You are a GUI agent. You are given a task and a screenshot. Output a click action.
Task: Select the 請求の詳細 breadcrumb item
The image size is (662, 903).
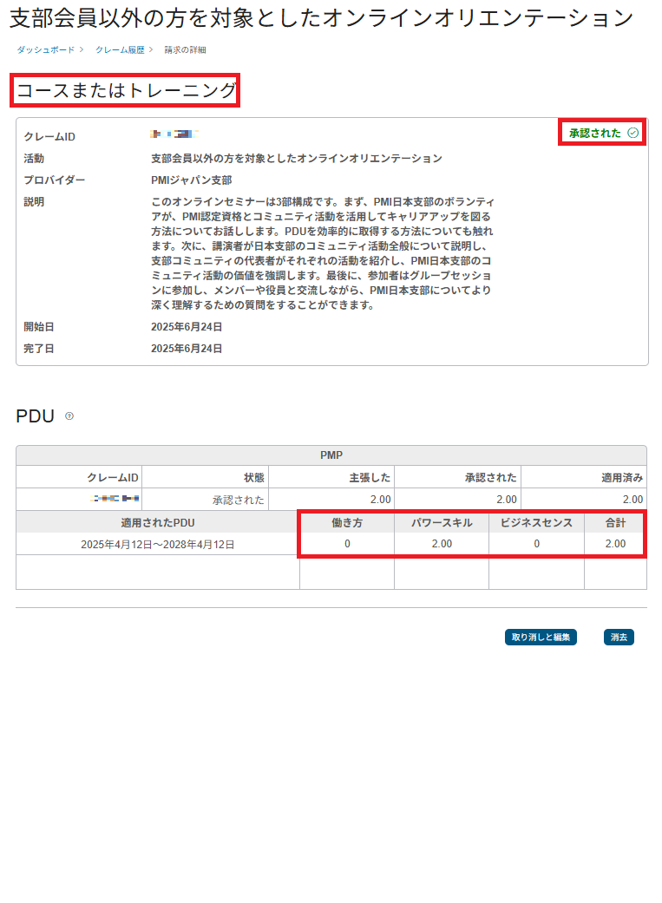tap(186, 50)
